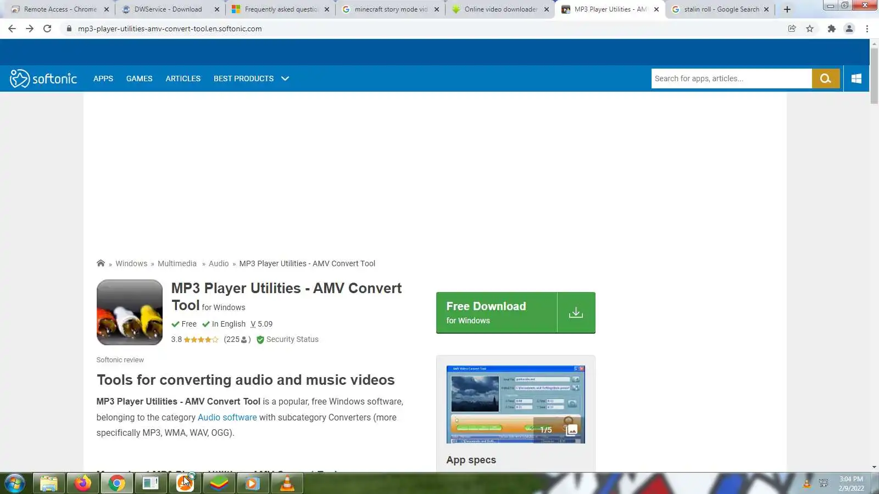Click the Chrome address bar URL
Viewport: 879px width, 494px height.
170,29
